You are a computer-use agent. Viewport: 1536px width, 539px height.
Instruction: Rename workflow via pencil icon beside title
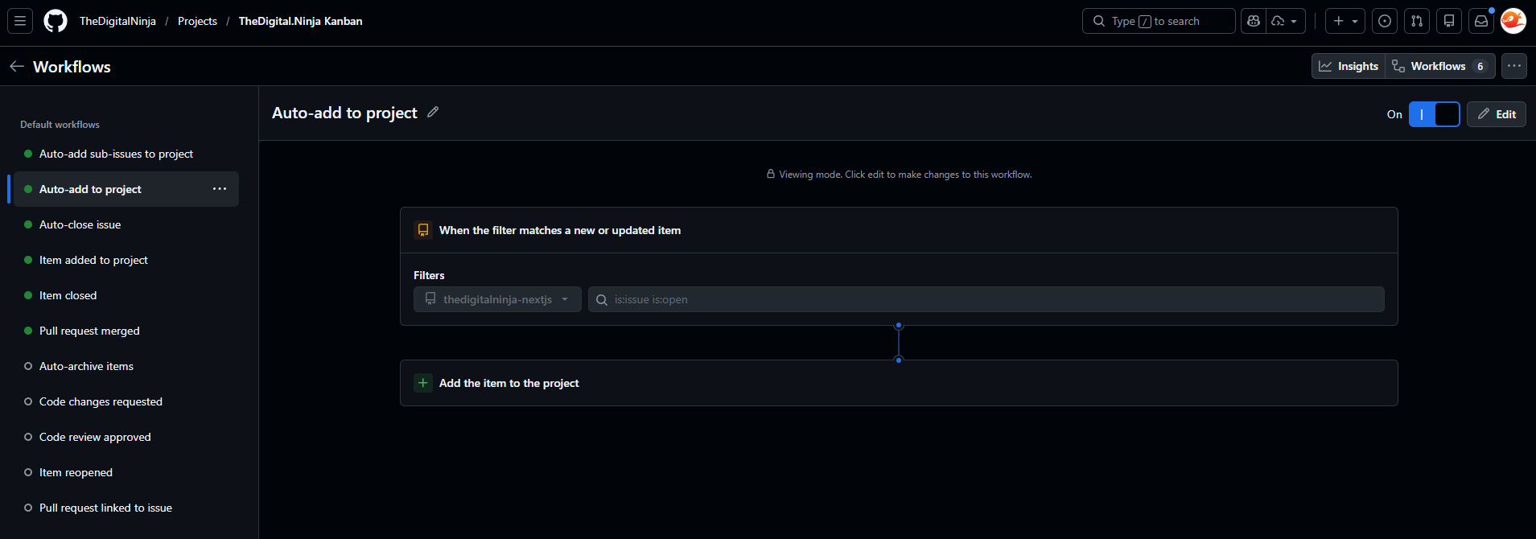pyautogui.click(x=433, y=112)
